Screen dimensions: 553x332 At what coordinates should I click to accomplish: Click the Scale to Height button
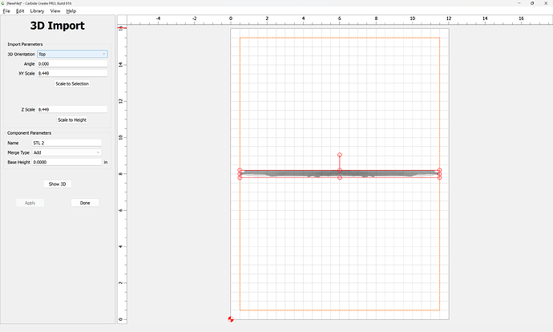[x=72, y=120]
